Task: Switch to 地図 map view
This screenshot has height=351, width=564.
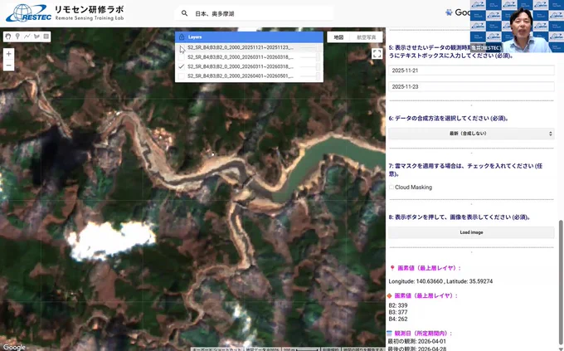Action: [338, 37]
